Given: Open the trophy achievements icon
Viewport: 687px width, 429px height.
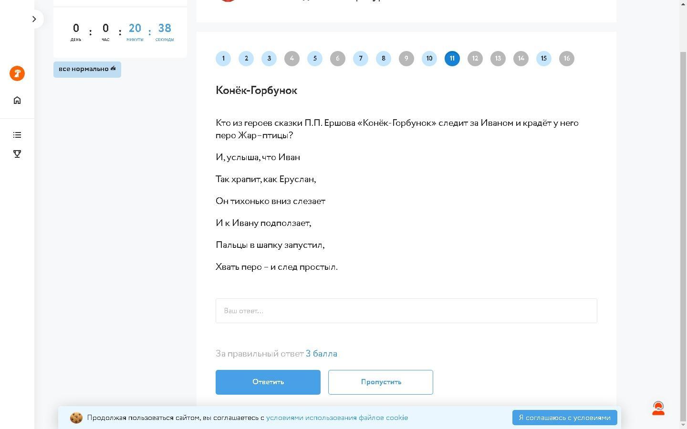Looking at the screenshot, I should (17, 154).
